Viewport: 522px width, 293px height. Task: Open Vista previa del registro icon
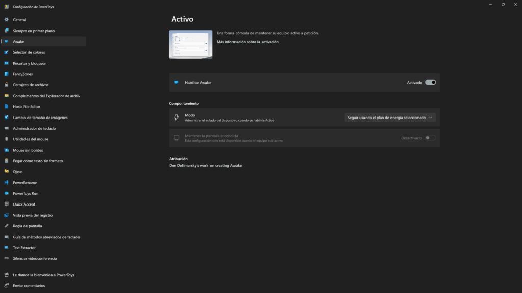coord(6,215)
